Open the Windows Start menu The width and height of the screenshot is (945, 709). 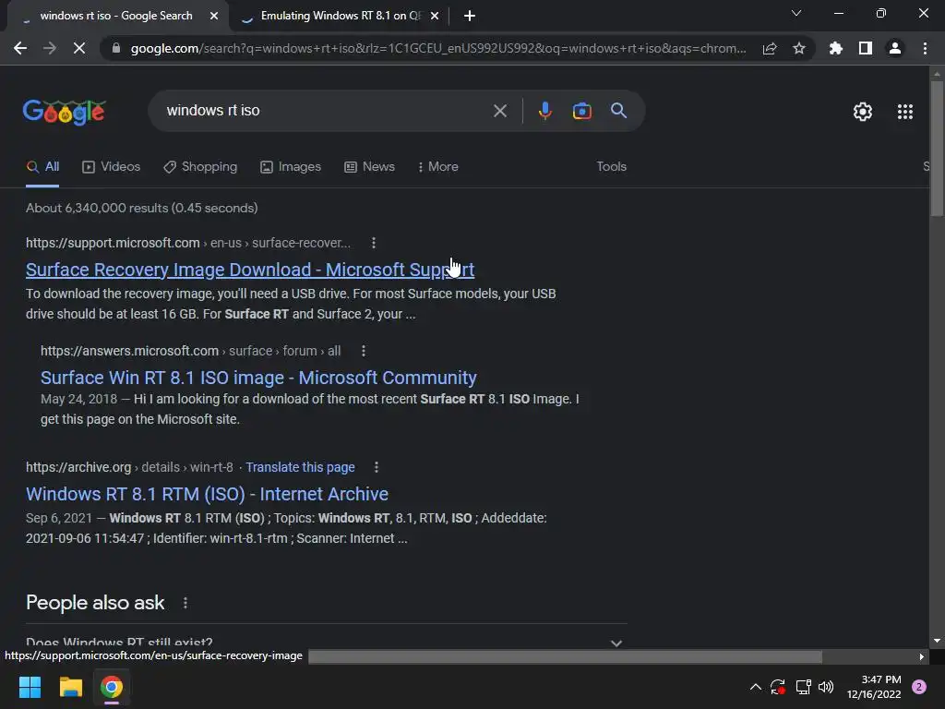[x=30, y=687]
